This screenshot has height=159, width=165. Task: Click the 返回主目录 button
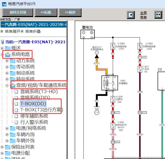(18, 12)
